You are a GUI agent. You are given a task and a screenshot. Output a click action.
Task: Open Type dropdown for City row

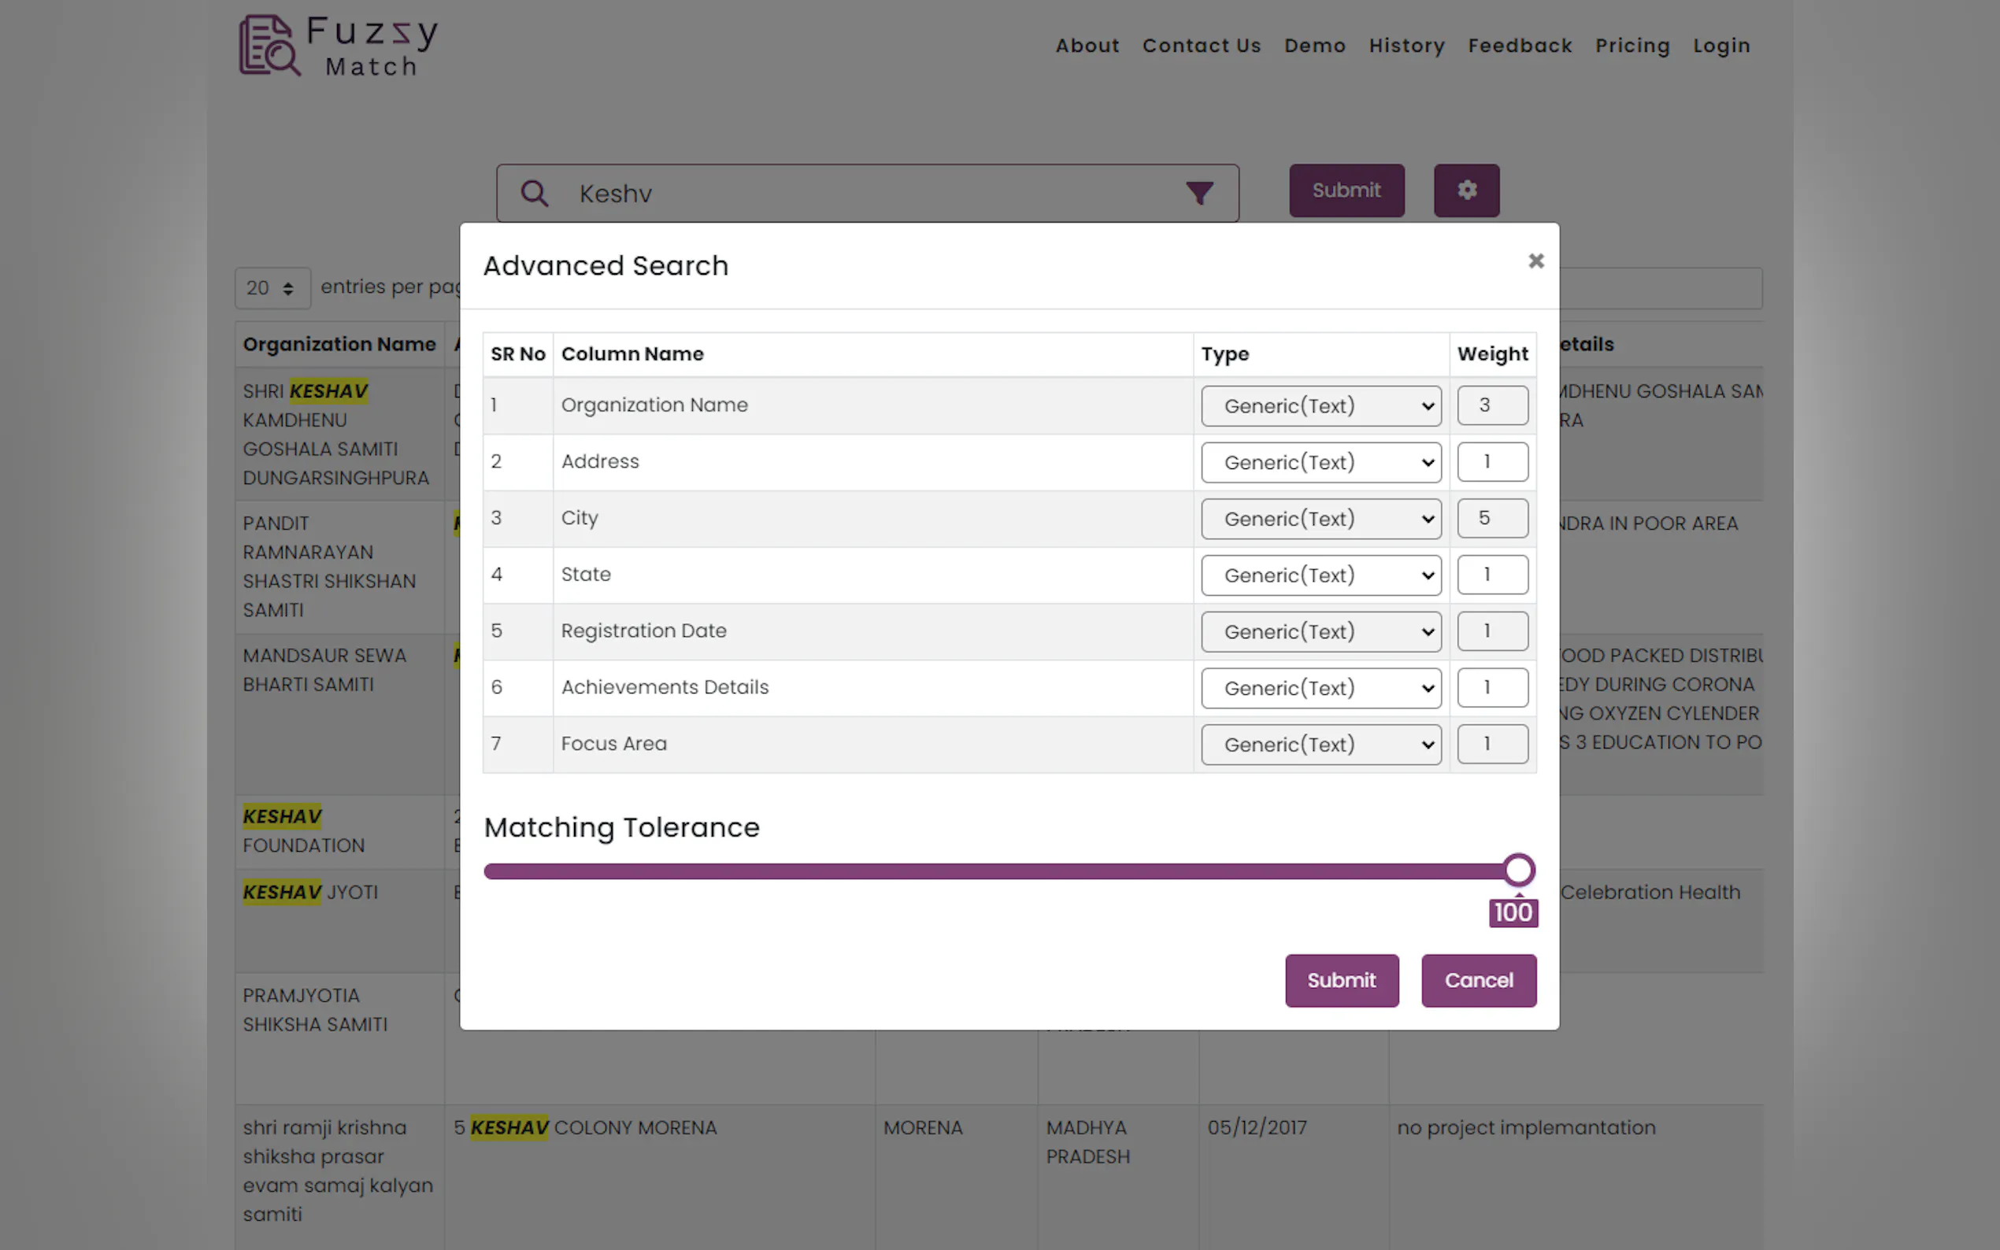[1320, 520]
